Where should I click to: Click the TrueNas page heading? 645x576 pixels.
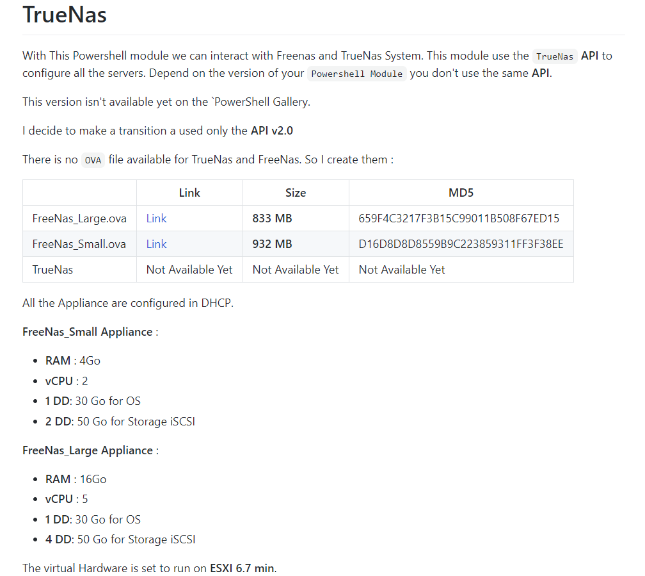[x=65, y=15]
